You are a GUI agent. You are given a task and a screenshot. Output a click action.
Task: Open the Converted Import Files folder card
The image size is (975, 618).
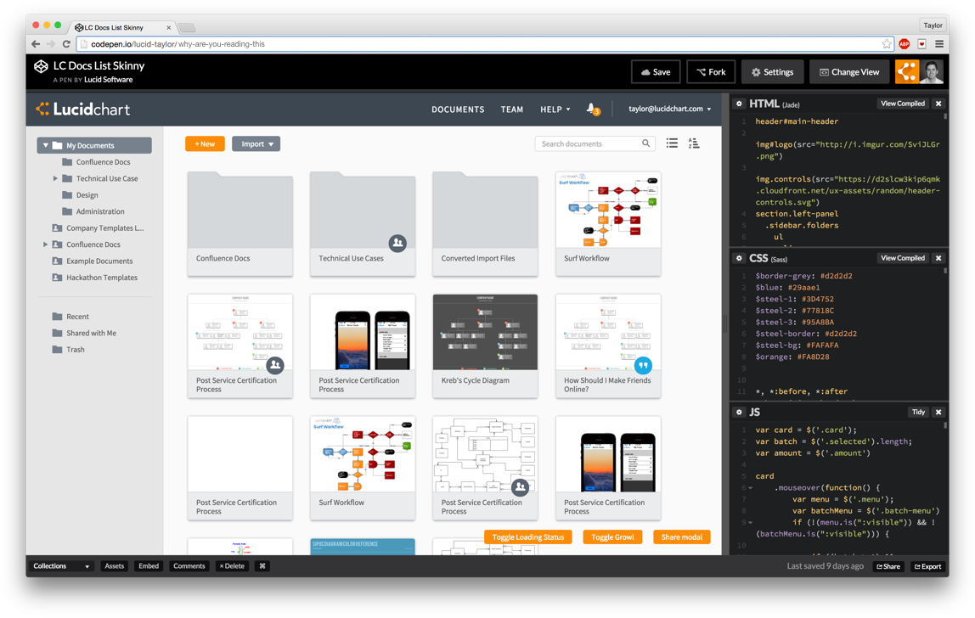click(x=485, y=224)
